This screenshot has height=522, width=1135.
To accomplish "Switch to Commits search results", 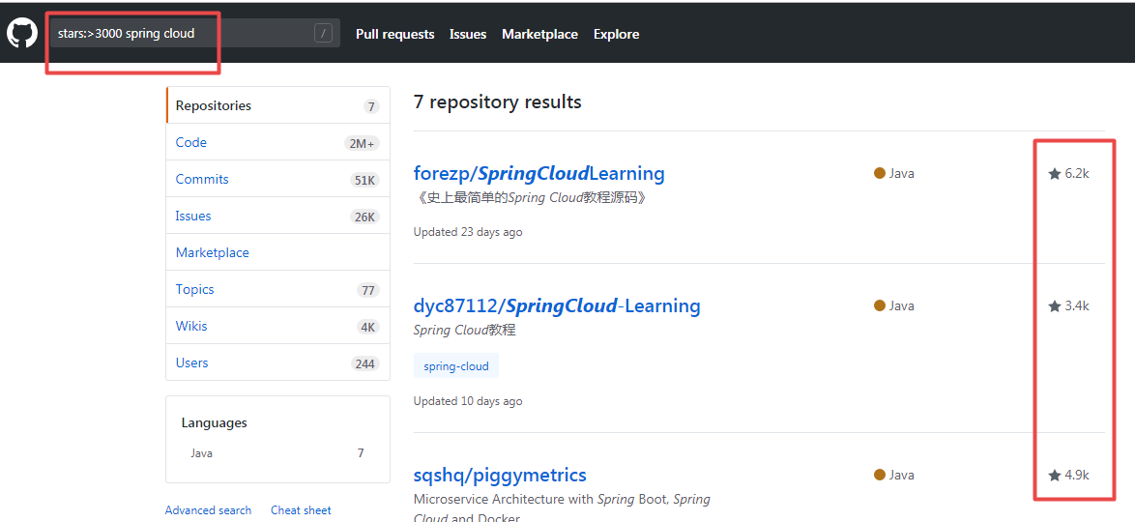I will [x=278, y=180].
